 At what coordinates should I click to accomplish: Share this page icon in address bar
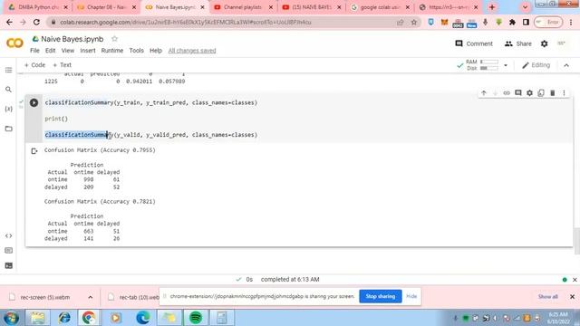pyautogui.click(x=401, y=22)
